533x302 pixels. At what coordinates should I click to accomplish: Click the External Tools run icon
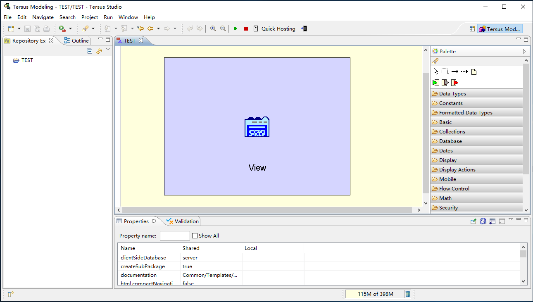point(62,29)
